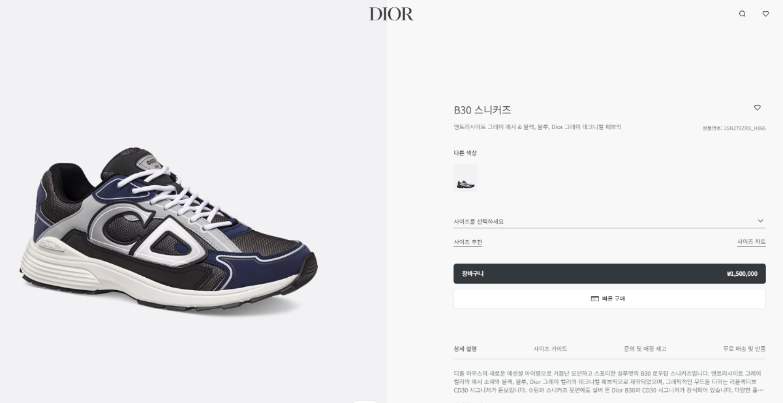The width and height of the screenshot is (783, 403).
Task: Add to cart with 장바구니 button
Action: (x=609, y=274)
